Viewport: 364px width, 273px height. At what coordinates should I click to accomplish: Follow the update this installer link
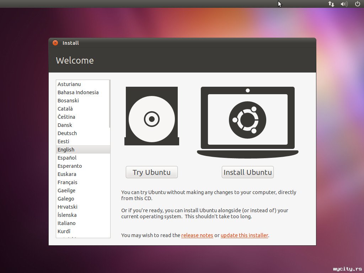pos(244,235)
